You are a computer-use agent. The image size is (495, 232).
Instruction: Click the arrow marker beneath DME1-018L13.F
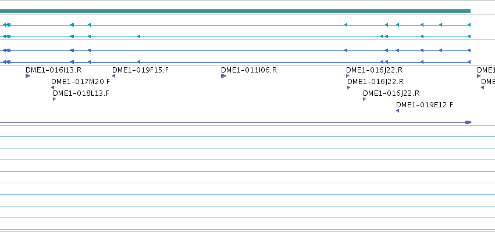[x=54, y=99]
